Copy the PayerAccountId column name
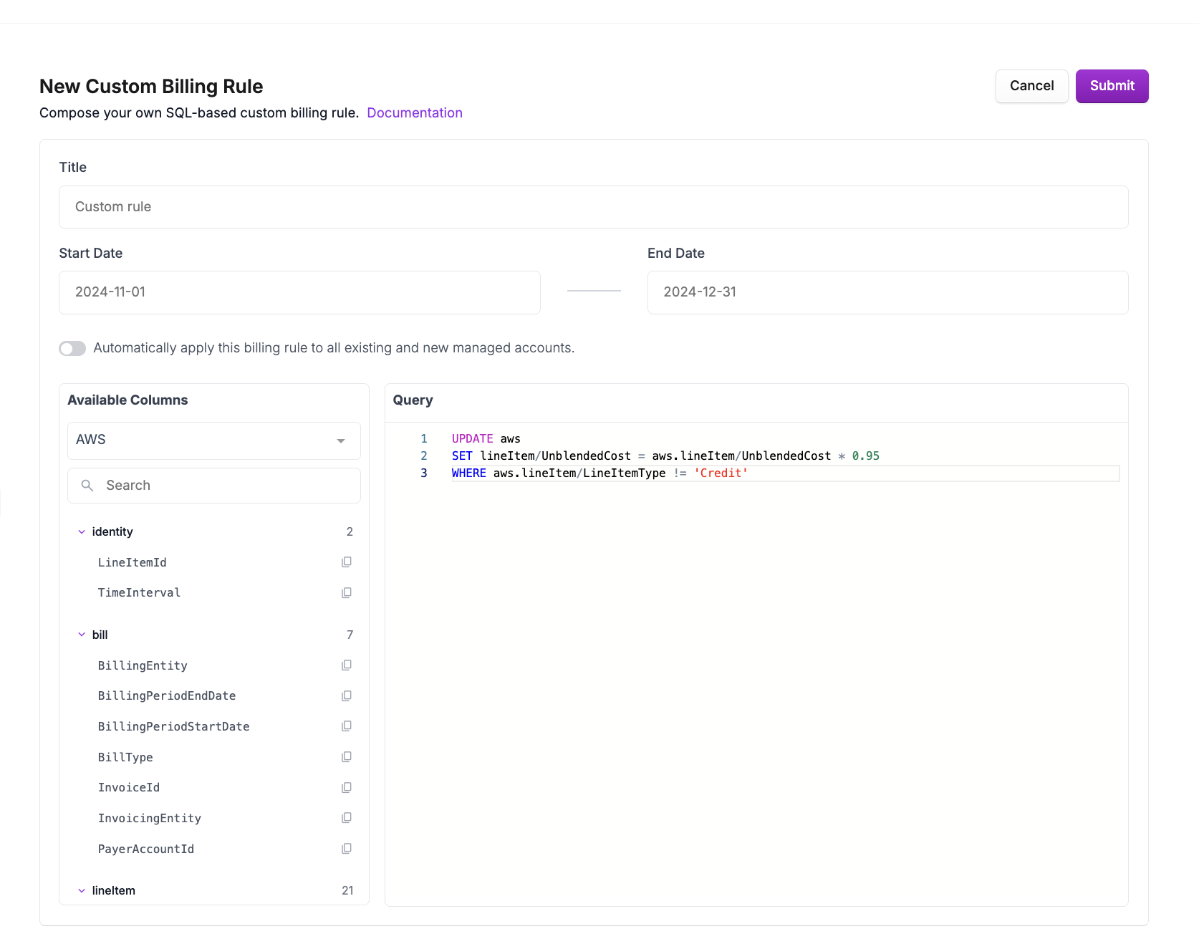 click(347, 849)
